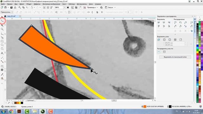This screenshot has height=114, width=203.
Task: Click the Save floppy disk icon
Action: [11, 8]
